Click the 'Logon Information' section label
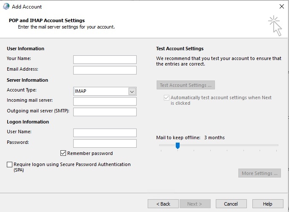The image size is (289, 212). click(x=28, y=122)
